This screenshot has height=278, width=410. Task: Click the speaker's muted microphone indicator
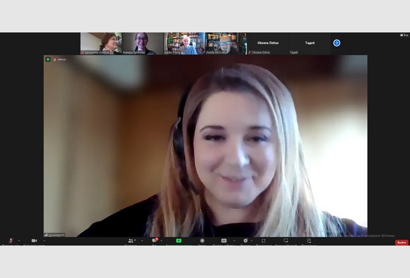(x=55, y=60)
